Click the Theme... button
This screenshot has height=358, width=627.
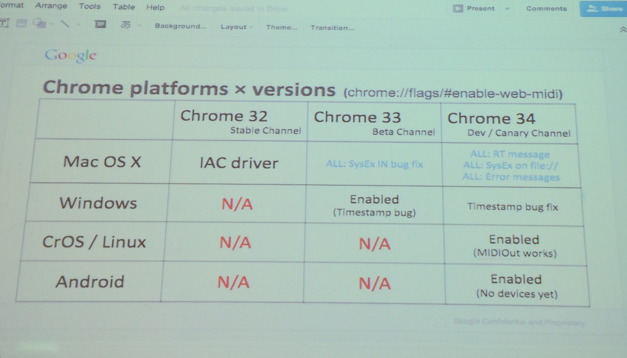point(281,27)
